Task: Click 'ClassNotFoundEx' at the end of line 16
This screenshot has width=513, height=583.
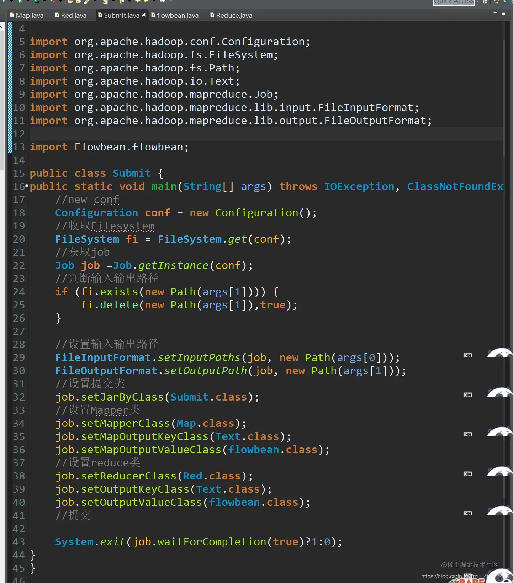Action: click(455, 186)
